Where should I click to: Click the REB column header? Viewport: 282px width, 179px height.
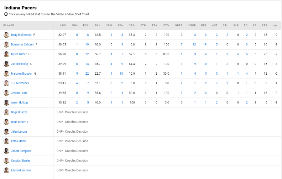point(204,25)
